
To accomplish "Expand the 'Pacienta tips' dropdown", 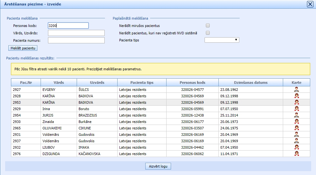I will click(x=222, y=40).
